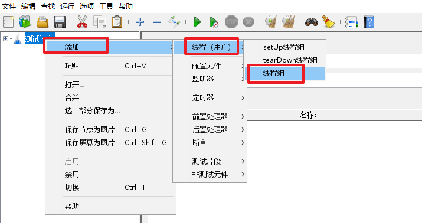
Task: Expand the 定时器 submenu
Action: tap(210, 98)
